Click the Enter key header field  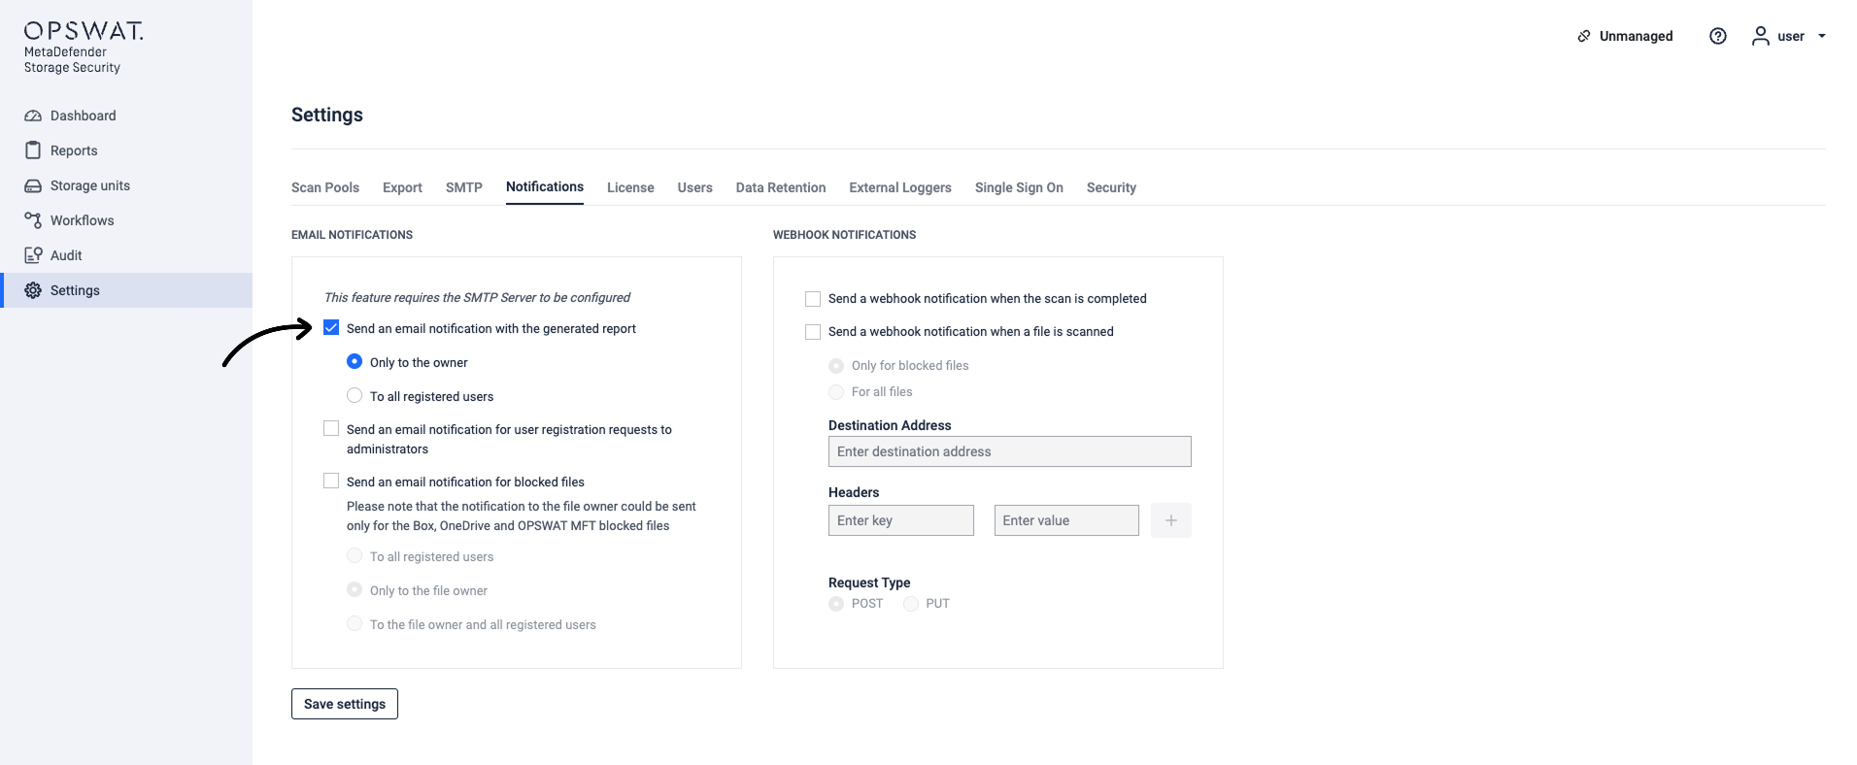(900, 520)
